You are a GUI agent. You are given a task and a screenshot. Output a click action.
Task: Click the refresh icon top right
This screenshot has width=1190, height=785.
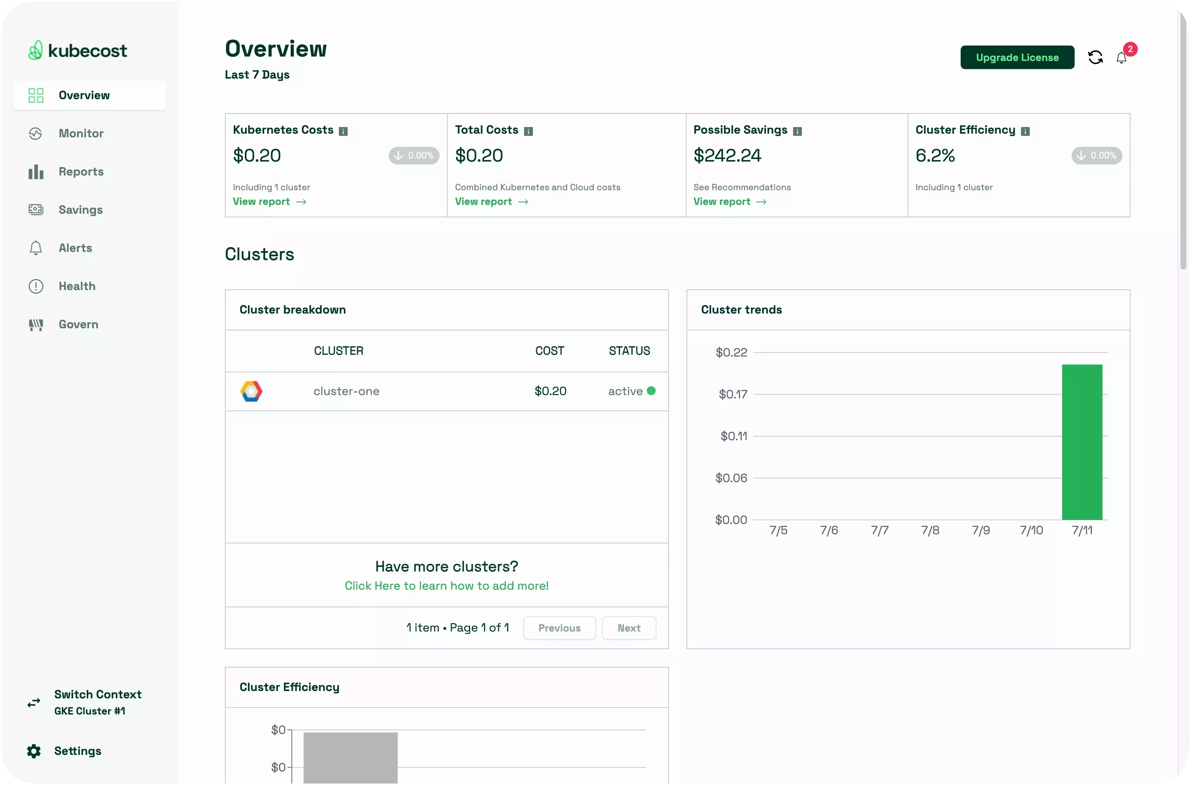pyautogui.click(x=1094, y=57)
